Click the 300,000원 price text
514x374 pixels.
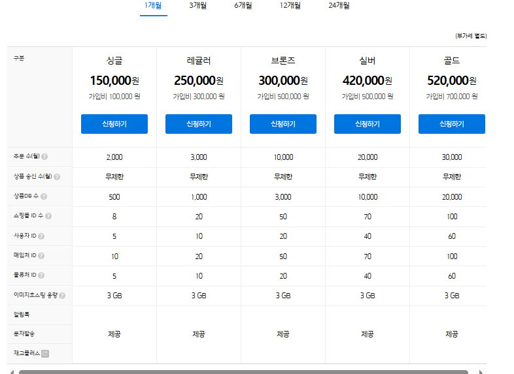coord(283,80)
